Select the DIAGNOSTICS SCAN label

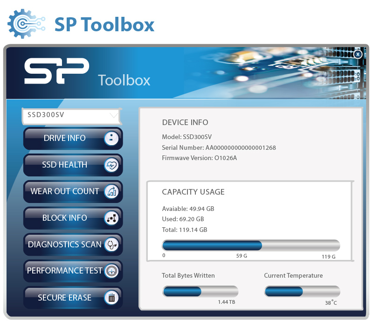click(x=65, y=245)
